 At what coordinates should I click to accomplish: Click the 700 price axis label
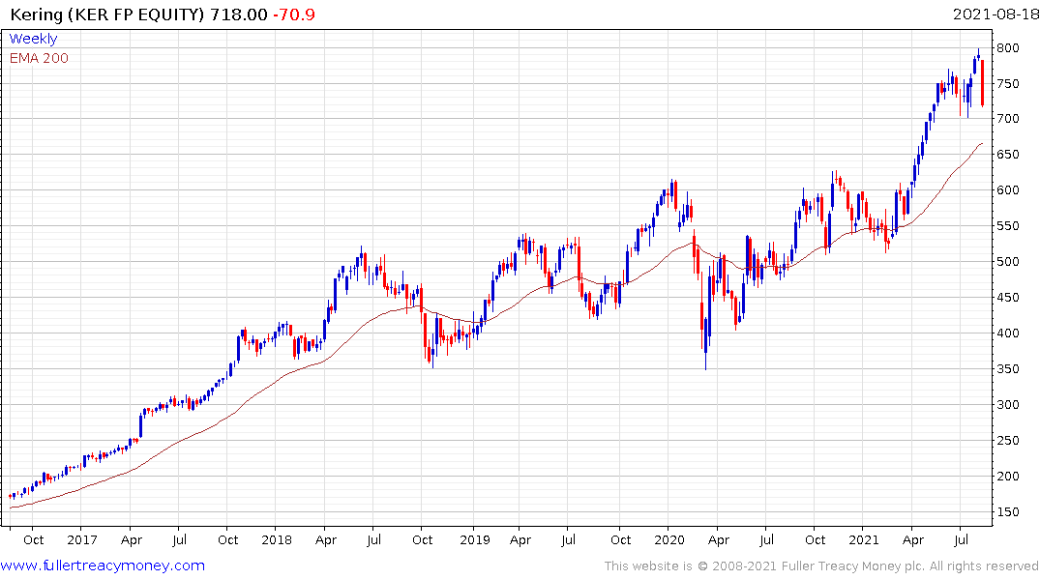[x=1007, y=119]
